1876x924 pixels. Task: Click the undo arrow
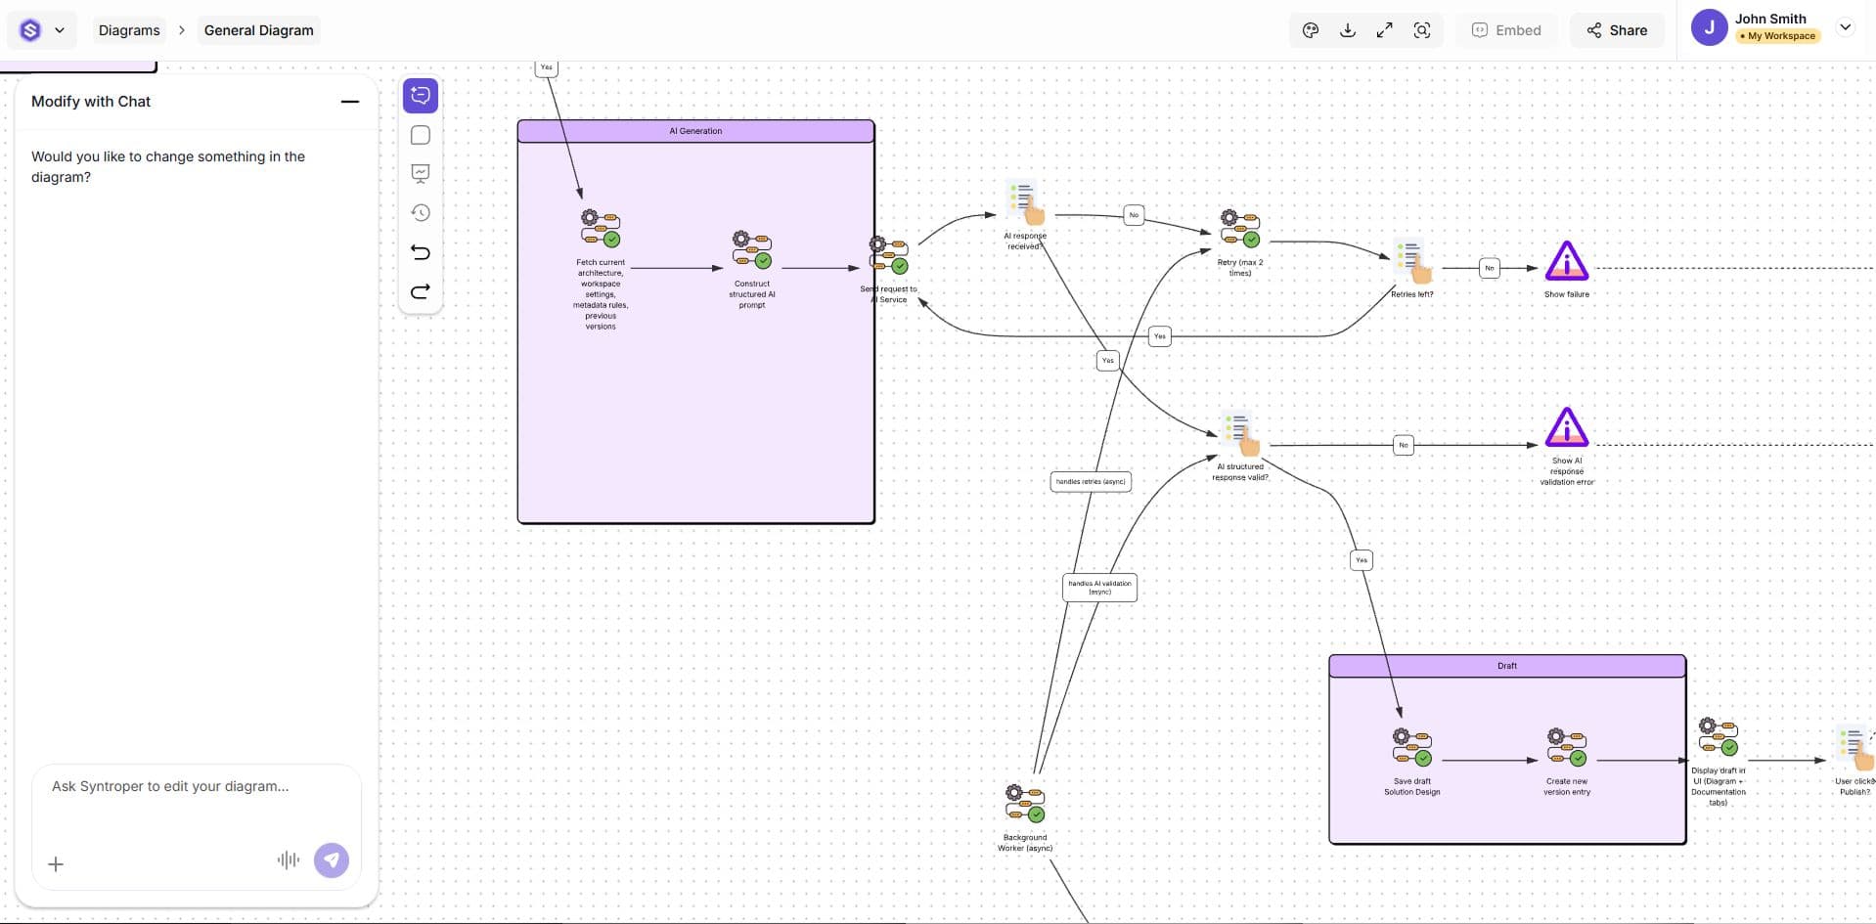point(421,252)
